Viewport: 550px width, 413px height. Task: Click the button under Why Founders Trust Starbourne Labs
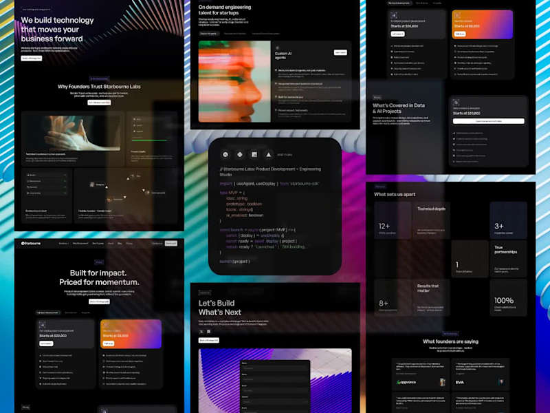99,103
